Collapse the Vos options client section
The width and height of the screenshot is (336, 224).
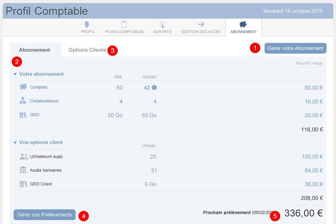click(x=15, y=142)
